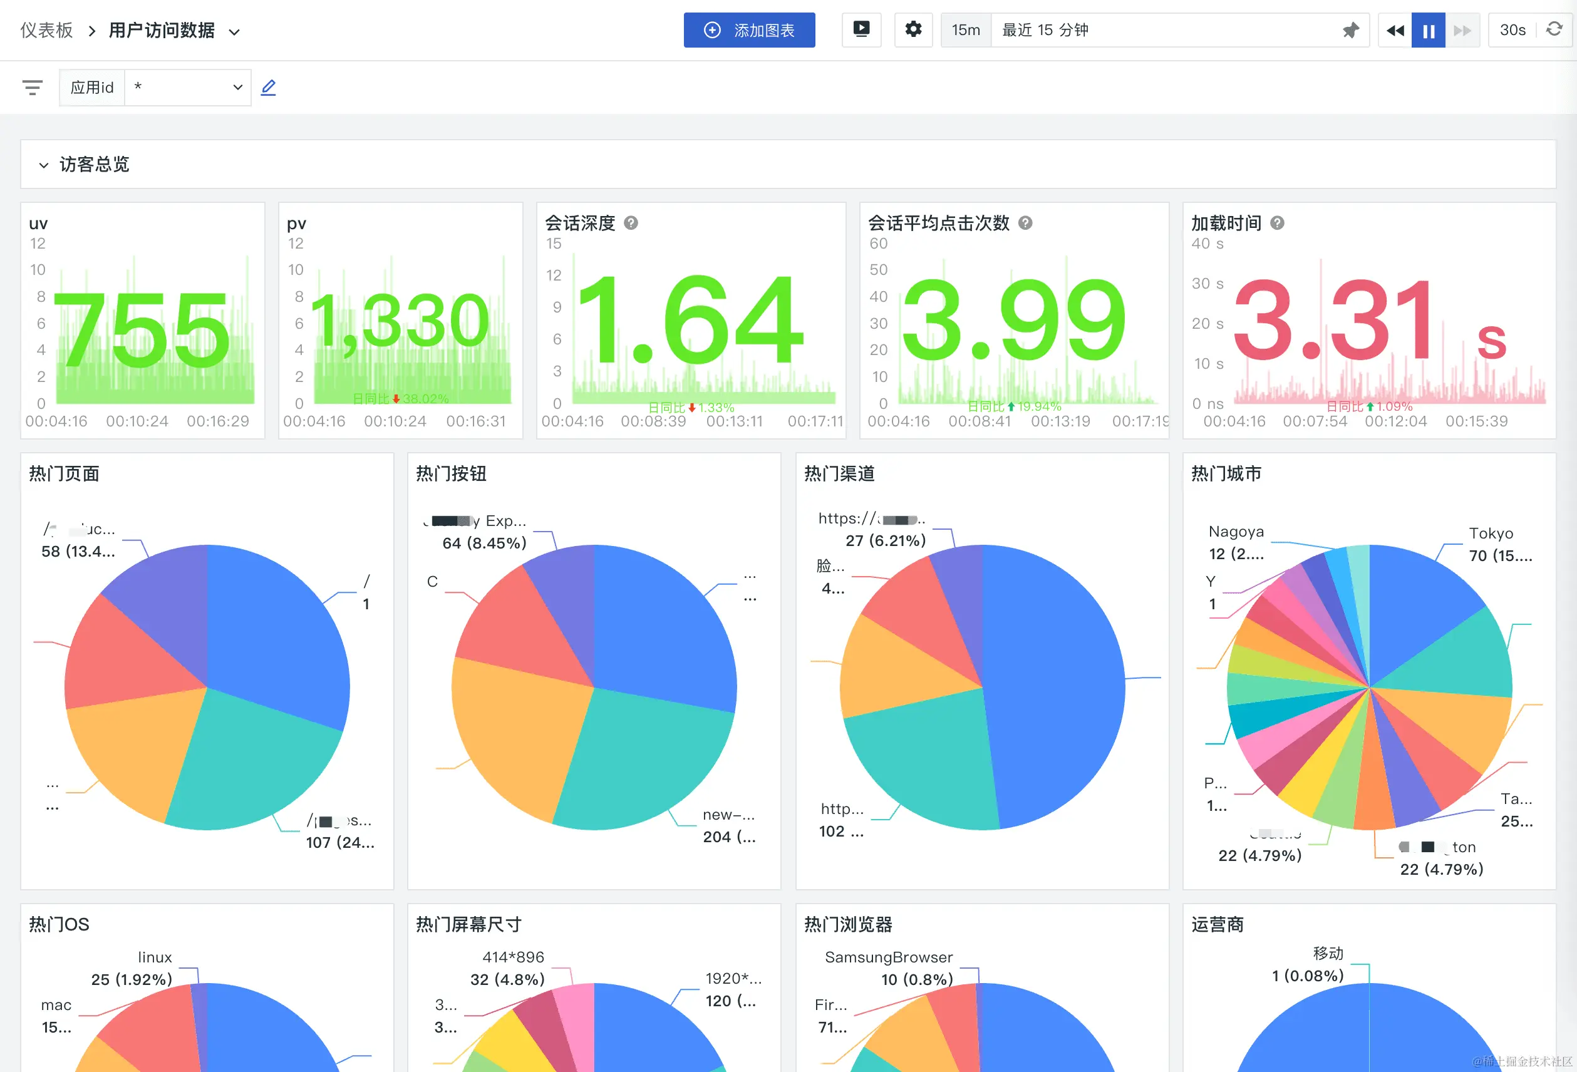1577x1072 pixels.
Task: Click help icon next to 会话平均点击次数
Action: point(1025,223)
